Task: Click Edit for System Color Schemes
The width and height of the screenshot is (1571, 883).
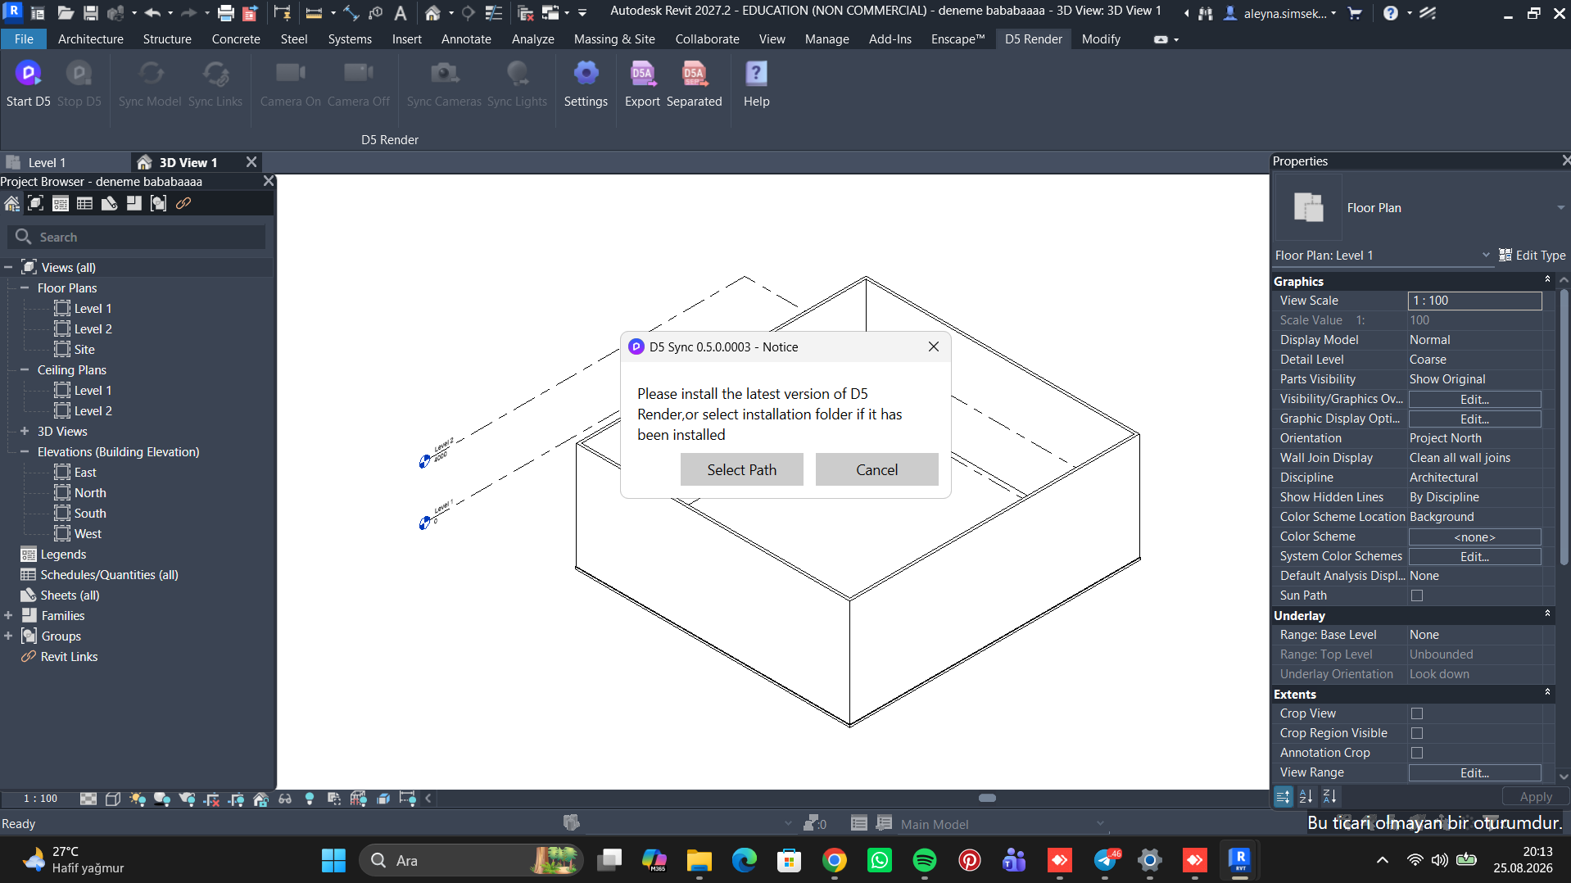Action: pyautogui.click(x=1474, y=557)
